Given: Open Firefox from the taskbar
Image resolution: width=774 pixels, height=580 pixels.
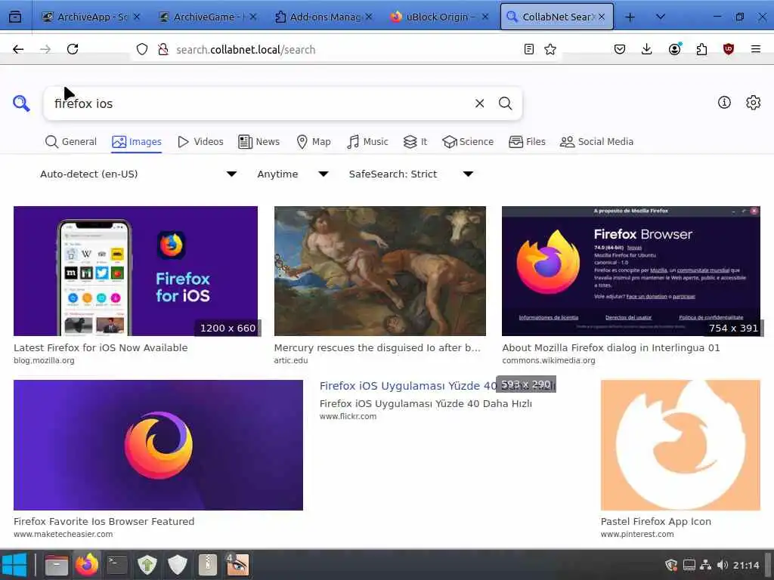Looking at the screenshot, I should coord(87,565).
